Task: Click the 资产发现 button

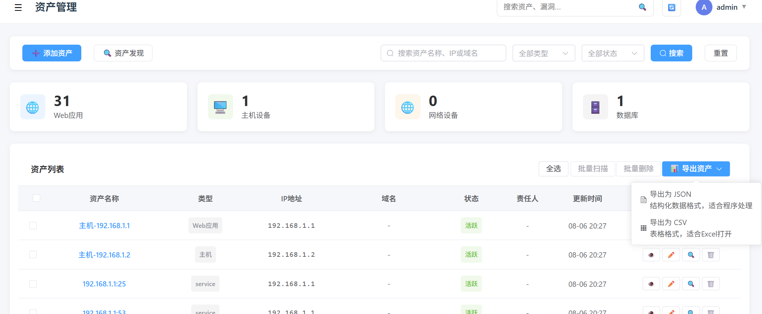Action: [123, 53]
